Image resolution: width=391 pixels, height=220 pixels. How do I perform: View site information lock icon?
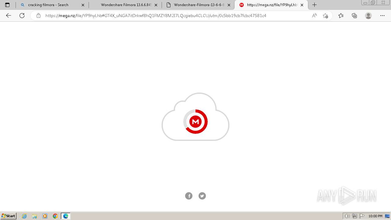38,16
